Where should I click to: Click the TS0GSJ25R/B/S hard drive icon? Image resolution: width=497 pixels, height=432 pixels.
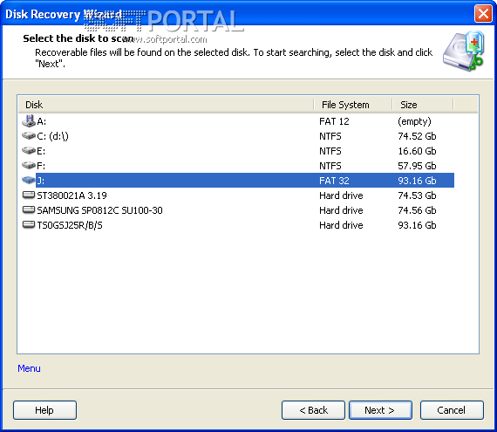click(29, 224)
